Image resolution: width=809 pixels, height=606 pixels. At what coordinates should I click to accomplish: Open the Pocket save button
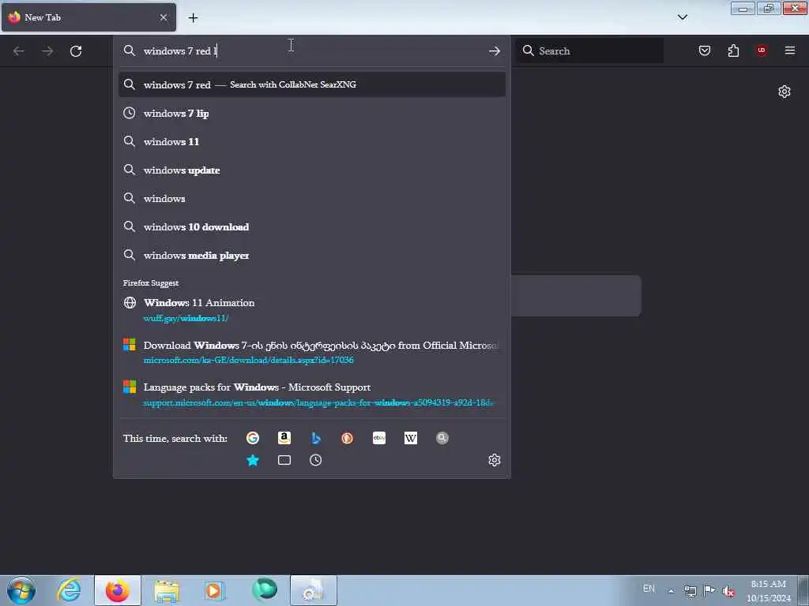point(705,50)
